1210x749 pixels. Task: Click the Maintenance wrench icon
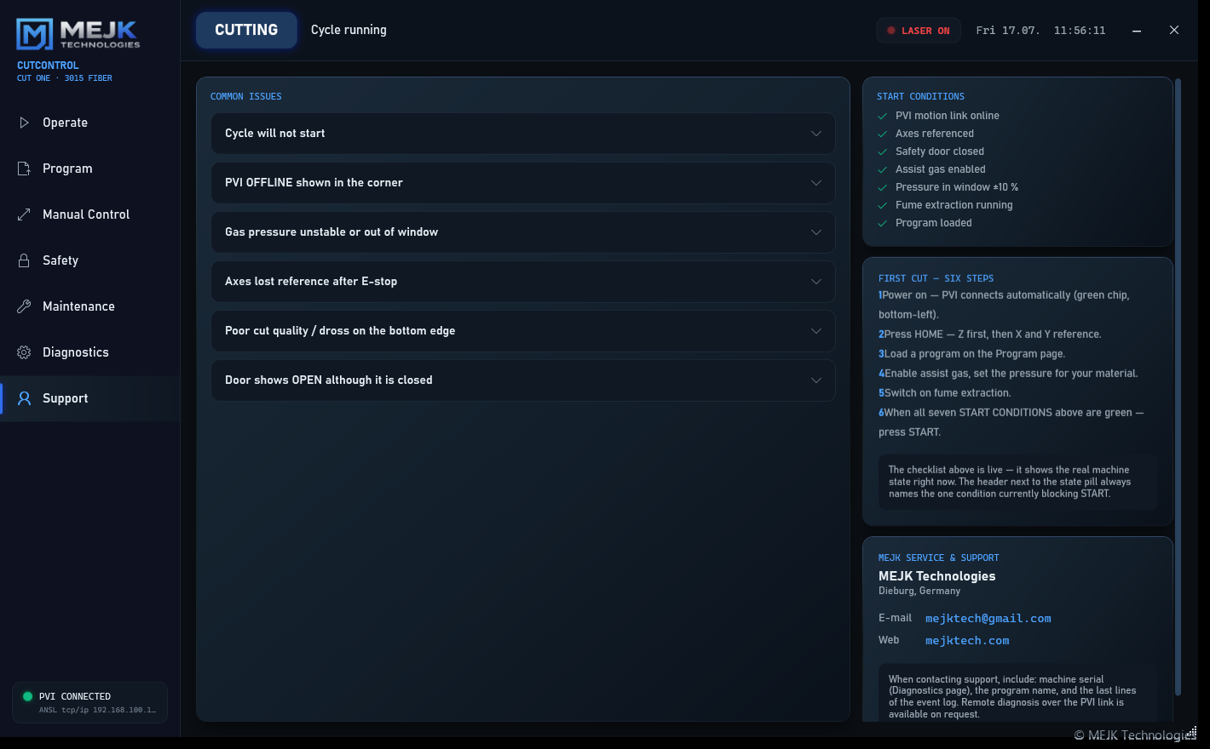[24, 306]
